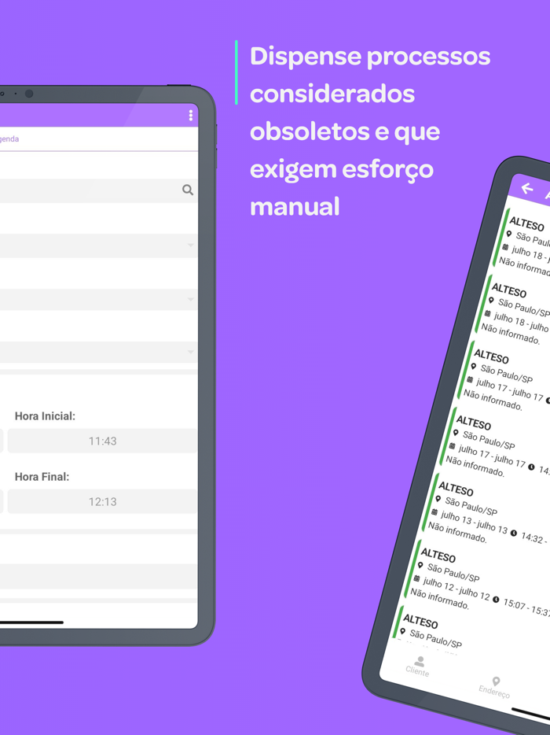550x735 pixels.
Task: Tap the clock icon next to 15:07
Action: tap(496, 600)
